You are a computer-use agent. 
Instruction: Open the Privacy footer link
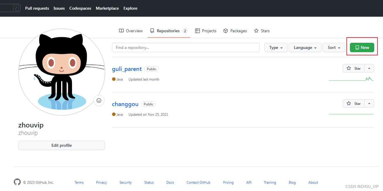point(102,182)
